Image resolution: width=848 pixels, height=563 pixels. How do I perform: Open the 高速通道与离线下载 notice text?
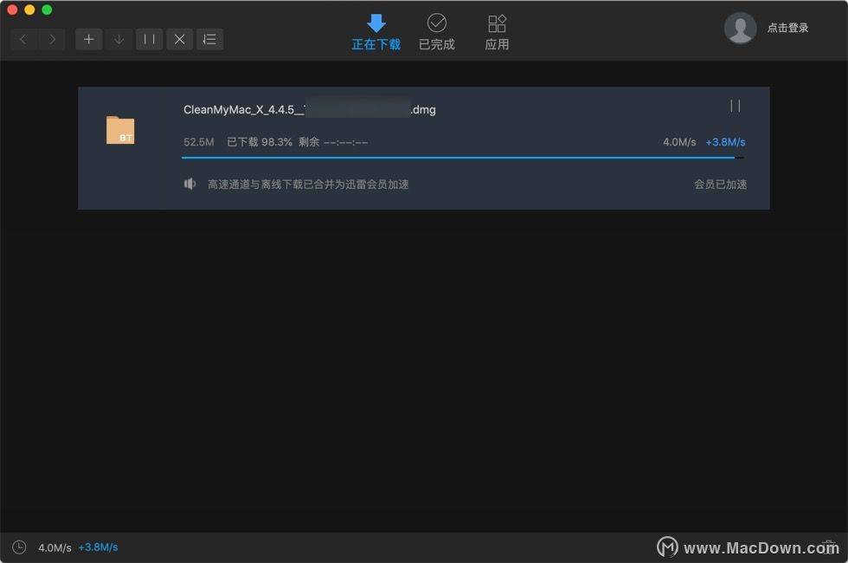(308, 184)
